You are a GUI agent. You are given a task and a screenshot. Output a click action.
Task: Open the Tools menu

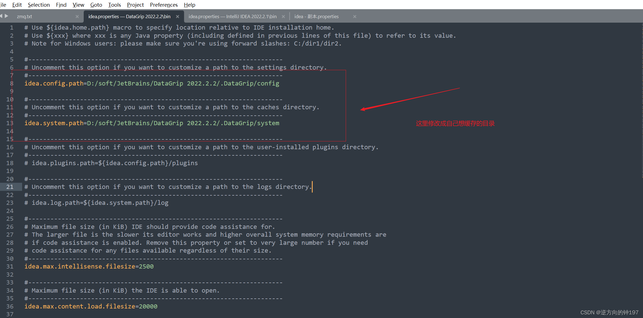click(x=114, y=5)
